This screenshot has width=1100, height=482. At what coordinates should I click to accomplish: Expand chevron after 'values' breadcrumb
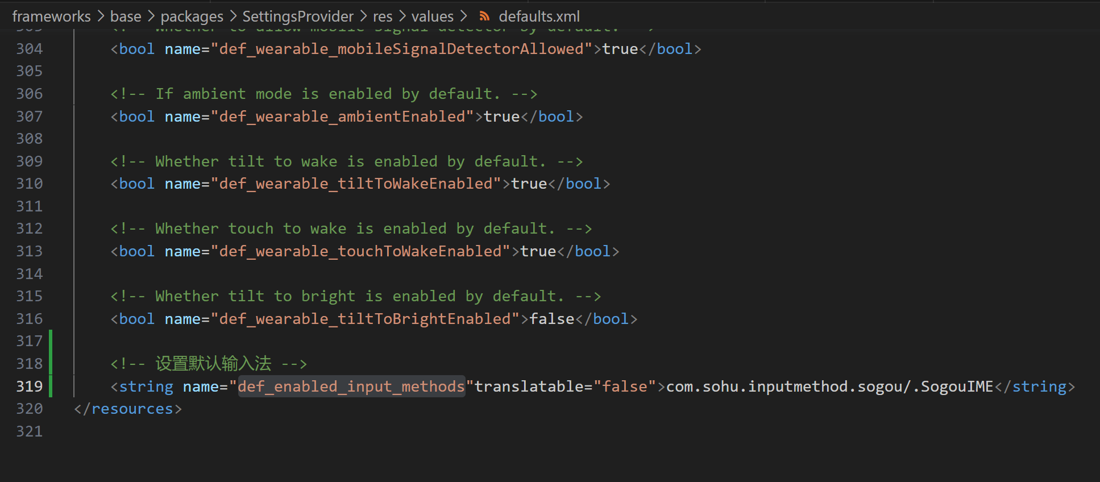click(463, 16)
